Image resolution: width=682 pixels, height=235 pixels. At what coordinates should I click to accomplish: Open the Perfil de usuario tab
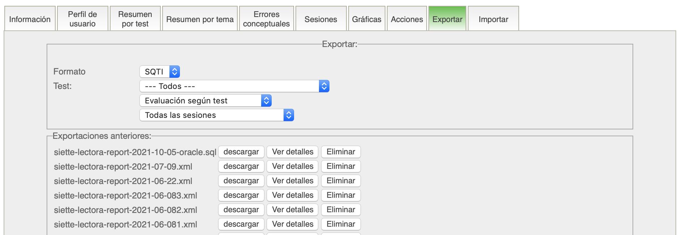point(83,19)
